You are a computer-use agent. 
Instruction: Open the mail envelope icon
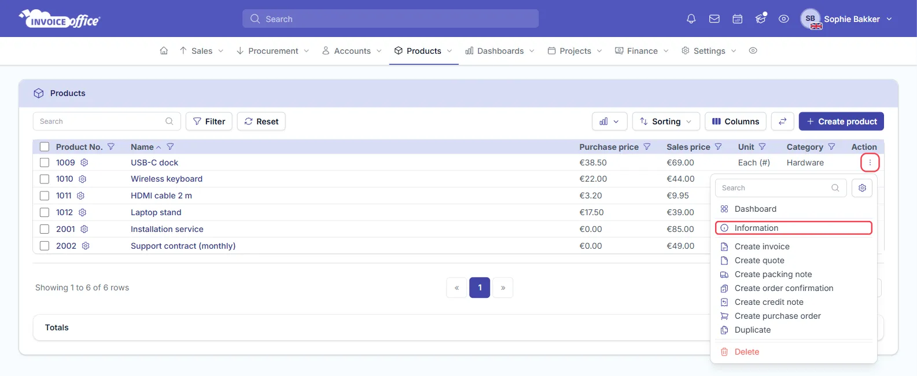(x=715, y=19)
